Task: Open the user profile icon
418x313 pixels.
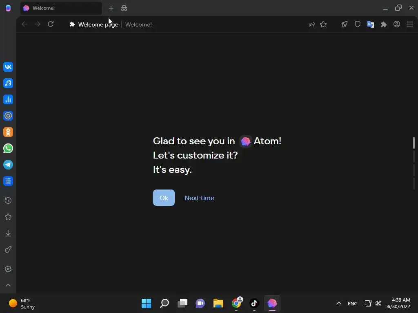Action: [397, 24]
